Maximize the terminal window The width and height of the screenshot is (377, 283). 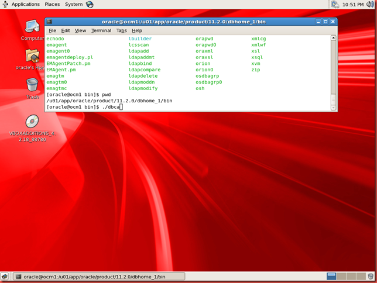(325, 22)
